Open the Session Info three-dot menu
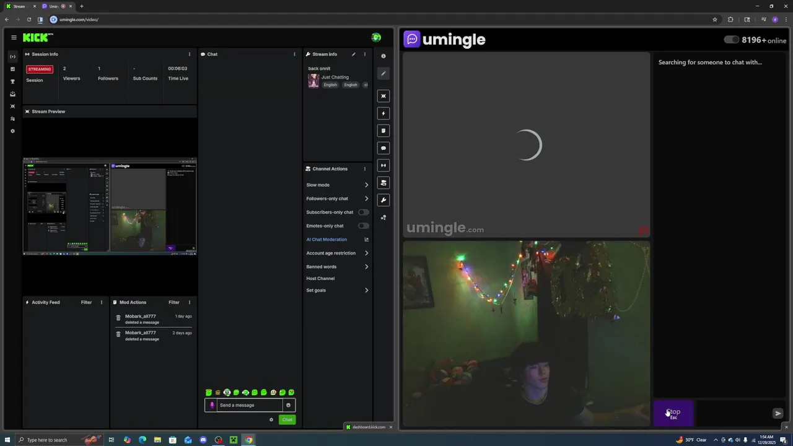The image size is (793, 446). click(190, 54)
